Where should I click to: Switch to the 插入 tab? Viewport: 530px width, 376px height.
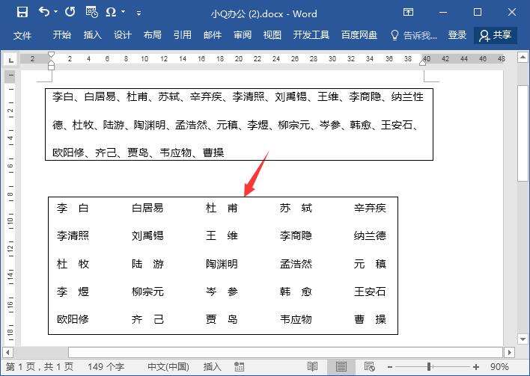(92, 35)
